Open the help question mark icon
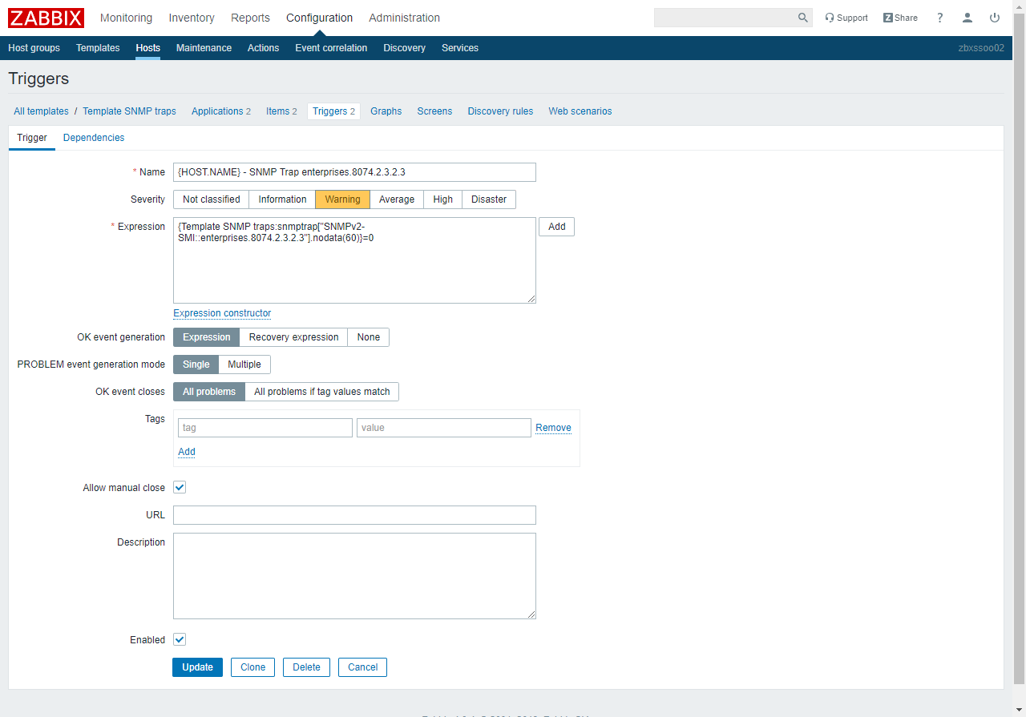The image size is (1026, 717). 940,18
